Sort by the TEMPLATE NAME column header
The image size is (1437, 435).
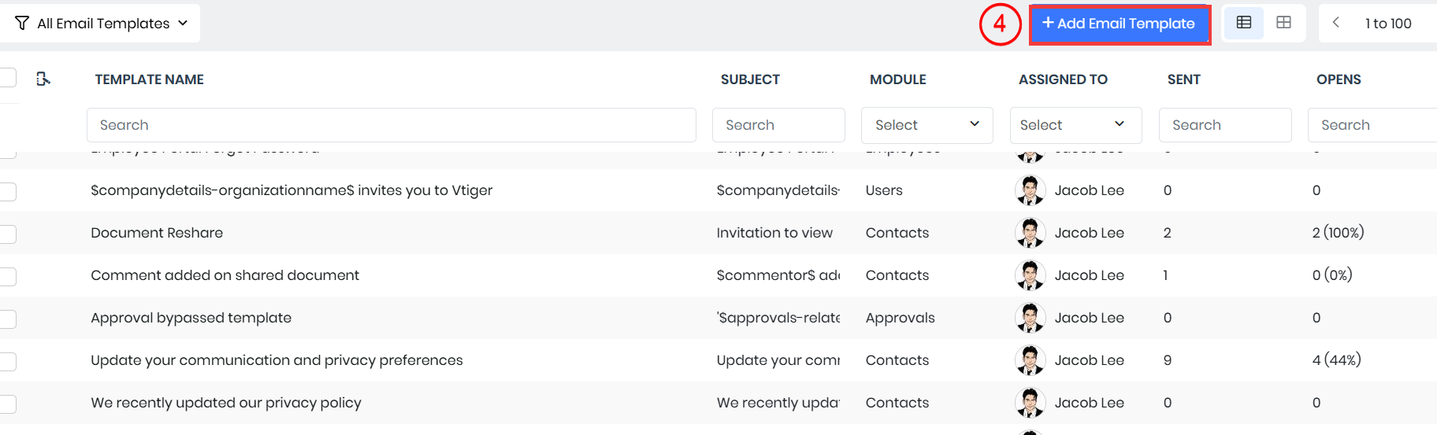pyautogui.click(x=149, y=79)
